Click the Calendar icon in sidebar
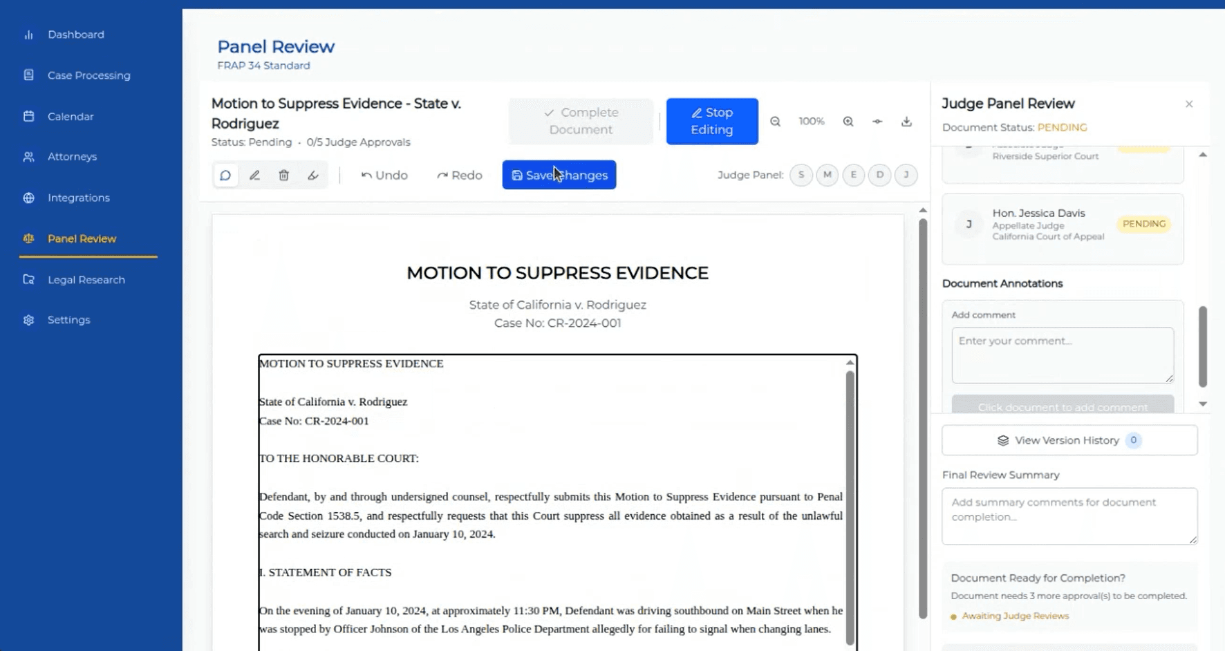Image resolution: width=1225 pixels, height=651 pixels. (x=28, y=116)
